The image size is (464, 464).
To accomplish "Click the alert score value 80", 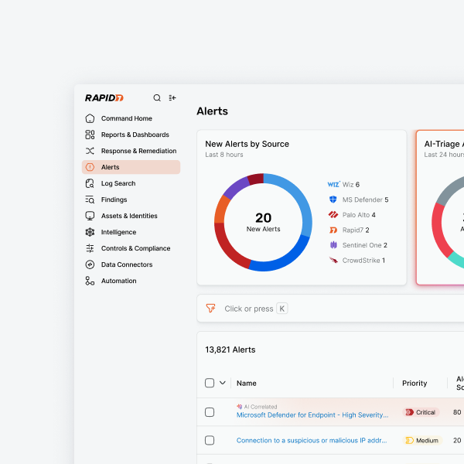I will point(457,412).
